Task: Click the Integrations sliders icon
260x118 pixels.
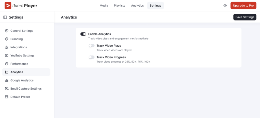Action: (x=7, y=47)
